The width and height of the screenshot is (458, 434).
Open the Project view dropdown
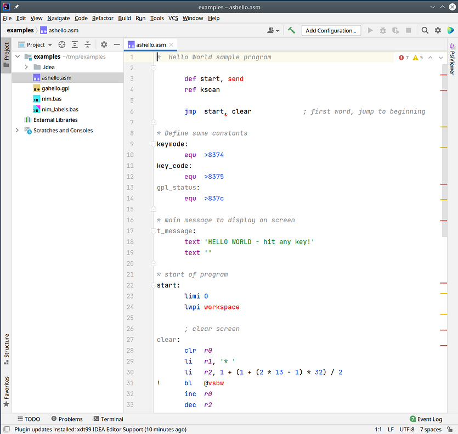pyautogui.click(x=36, y=45)
